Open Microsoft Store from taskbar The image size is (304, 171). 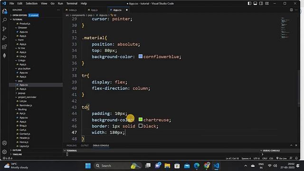coord(177,166)
